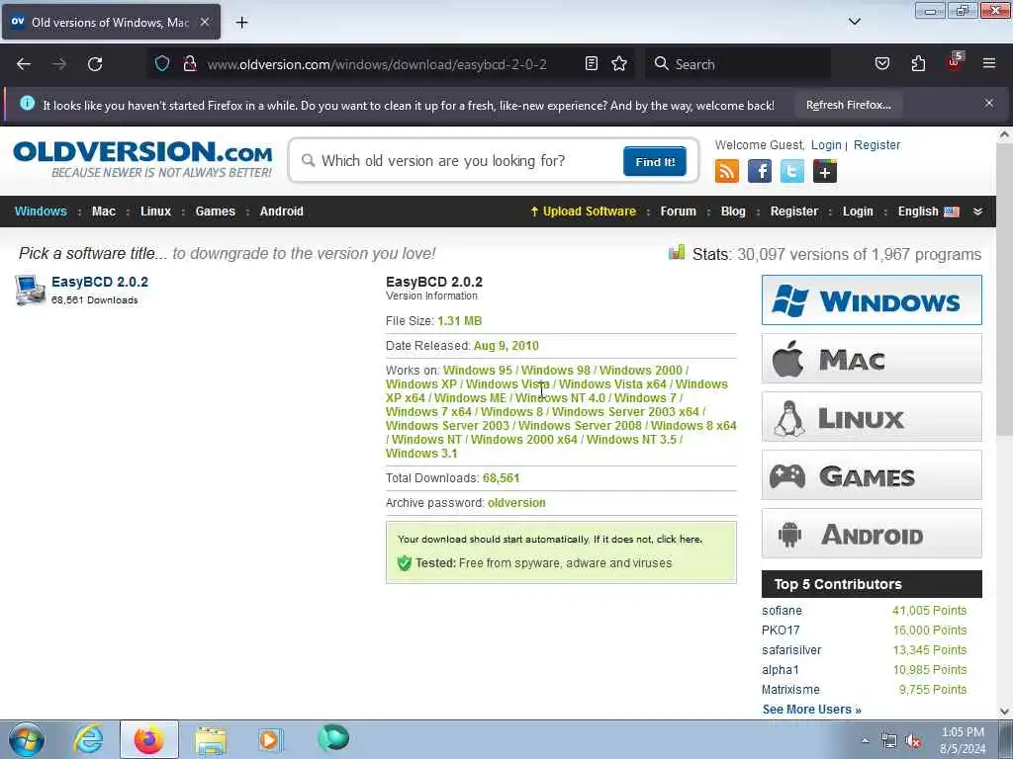This screenshot has width=1013, height=759.
Task: Select Linux in the navigation bar
Action: click(x=155, y=211)
